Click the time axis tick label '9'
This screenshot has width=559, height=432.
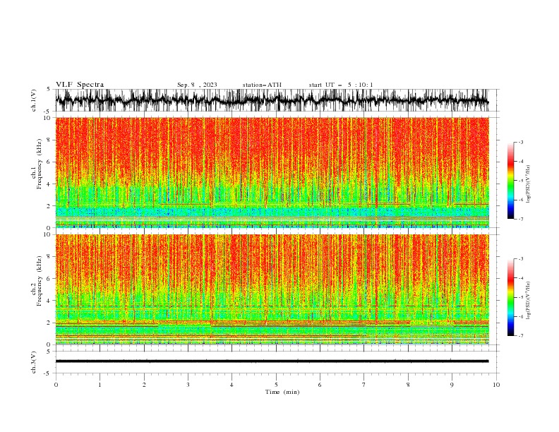452,385
